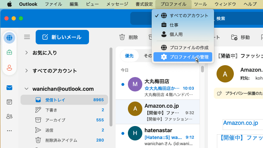Choose プロファイルの作成 in the menu
The height and width of the screenshot is (148, 263).
point(183,48)
